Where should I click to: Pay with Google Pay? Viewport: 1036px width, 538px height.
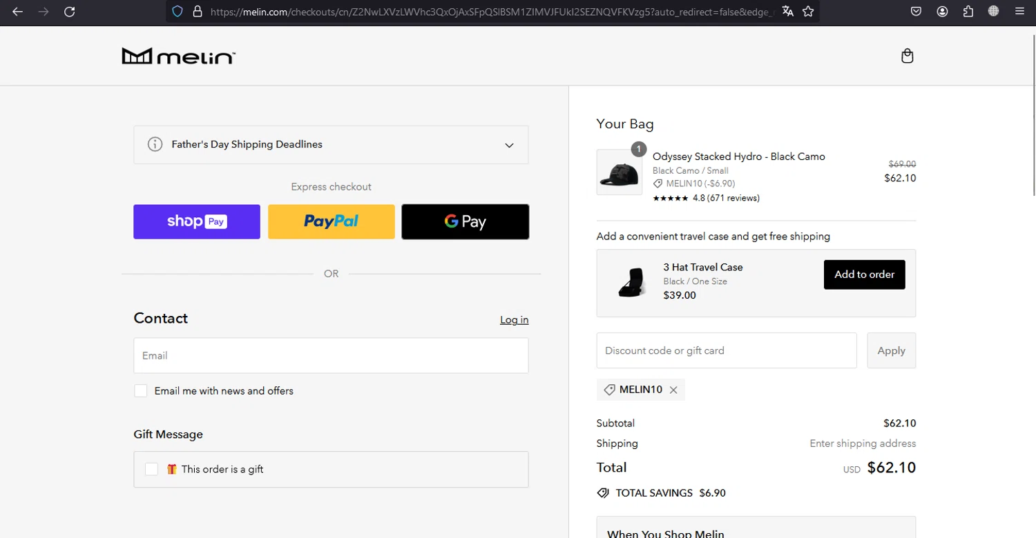[x=466, y=221]
